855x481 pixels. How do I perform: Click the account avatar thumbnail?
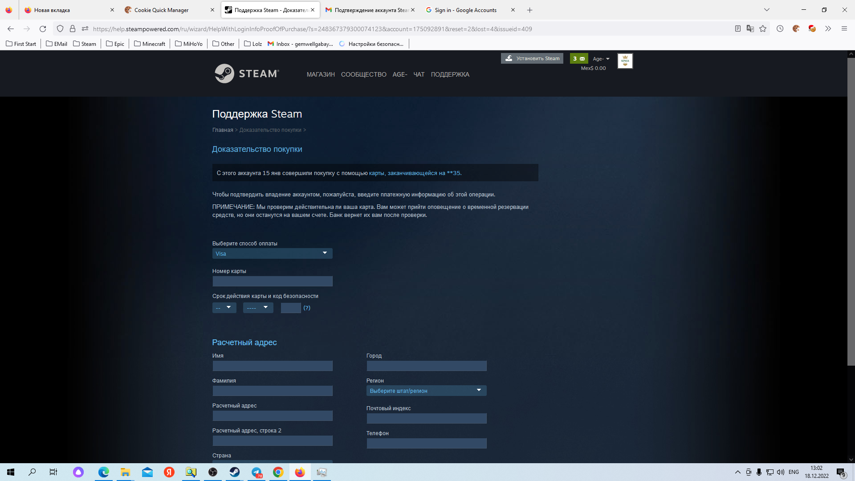(x=625, y=61)
